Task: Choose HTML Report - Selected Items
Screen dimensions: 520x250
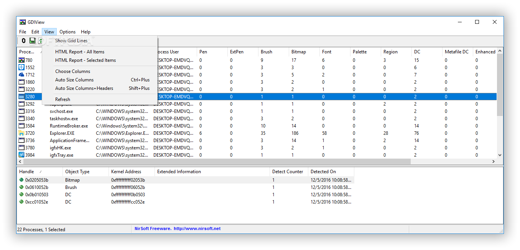Action: click(x=100, y=60)
